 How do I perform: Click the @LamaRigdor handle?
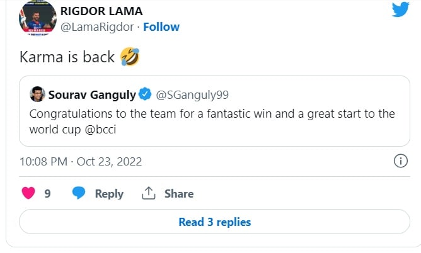click(x=97, y=27)
